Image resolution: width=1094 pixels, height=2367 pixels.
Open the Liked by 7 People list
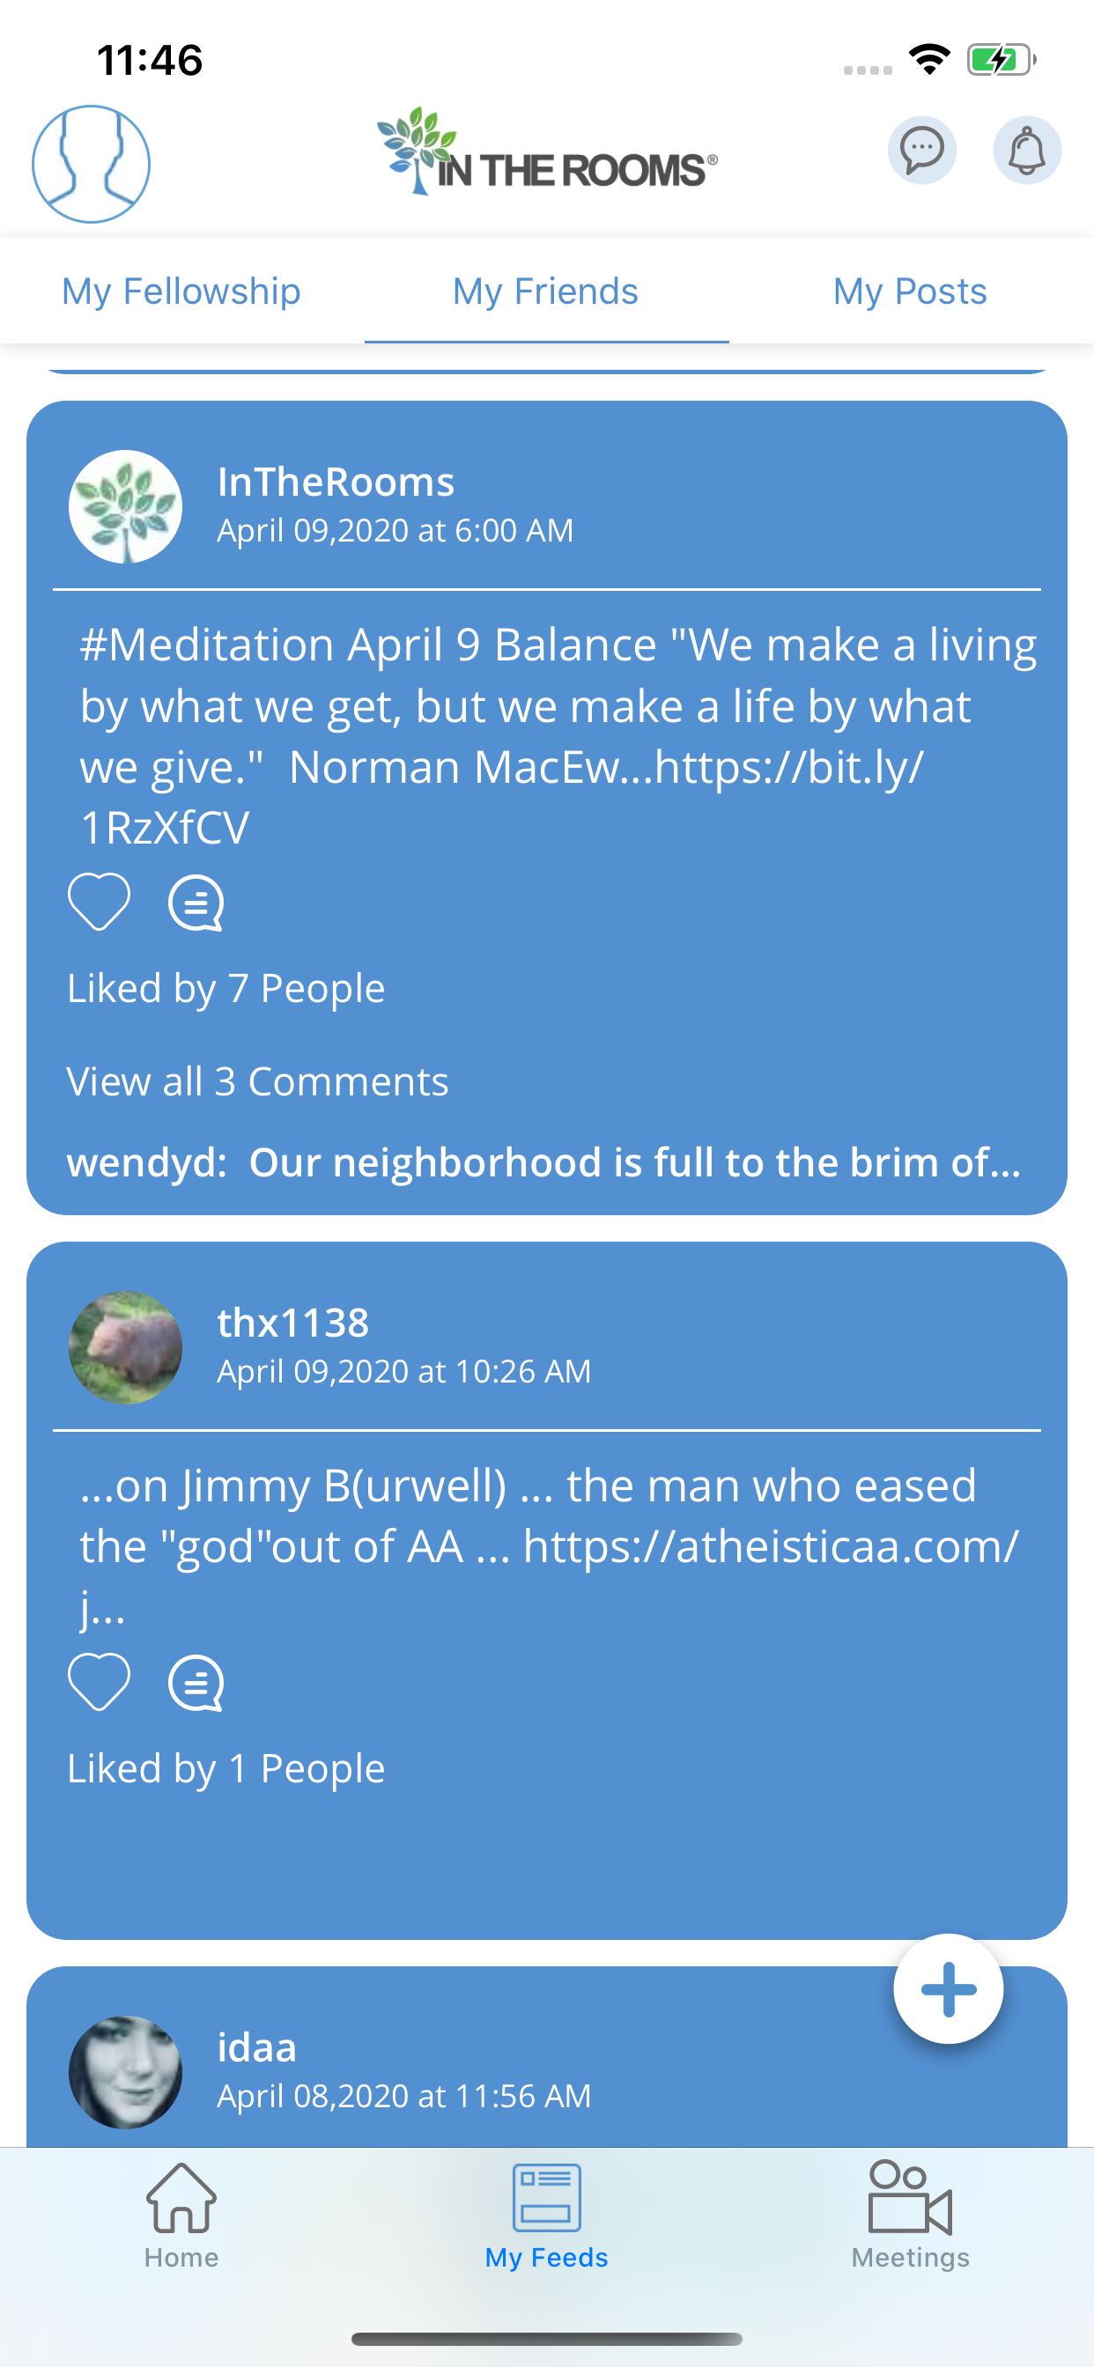coord(226,988)
